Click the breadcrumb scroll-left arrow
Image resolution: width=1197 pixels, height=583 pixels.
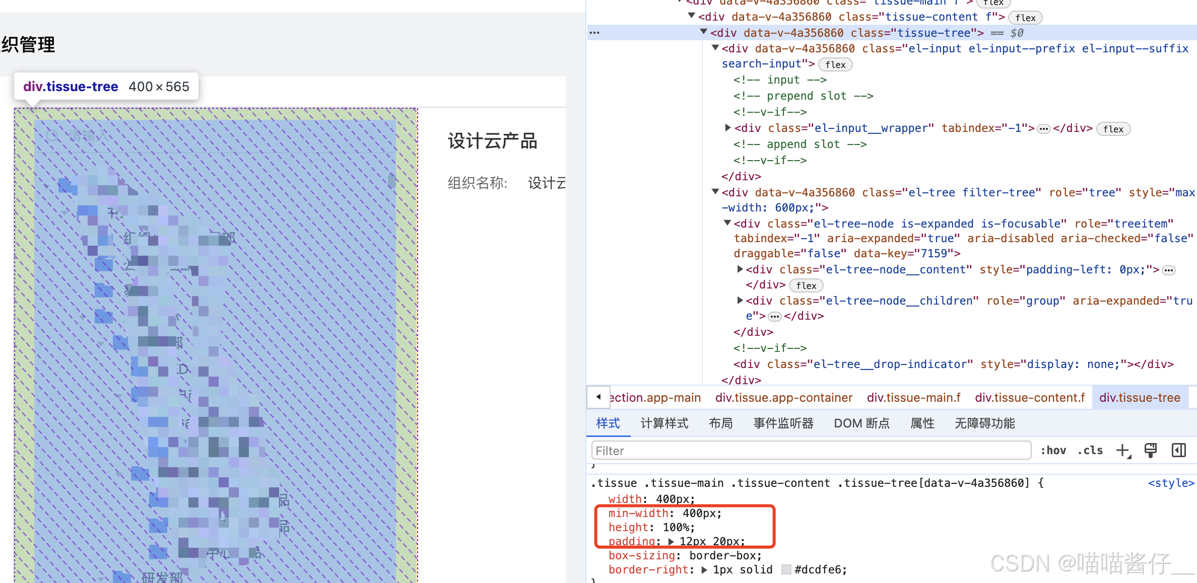598,397
